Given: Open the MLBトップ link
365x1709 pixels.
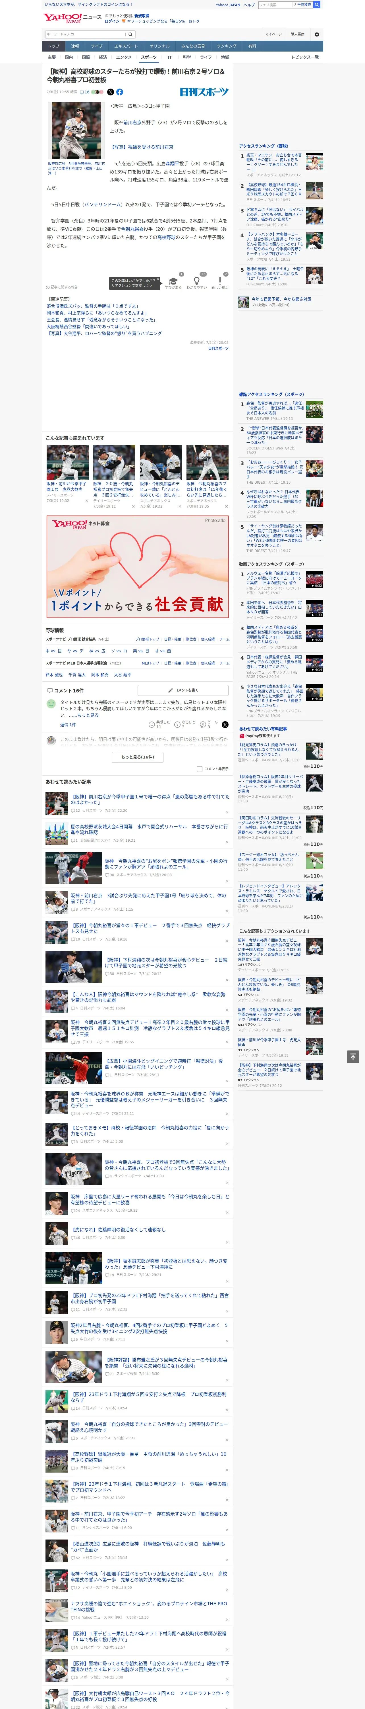Looking at the screenshot, I should (150, 663).
